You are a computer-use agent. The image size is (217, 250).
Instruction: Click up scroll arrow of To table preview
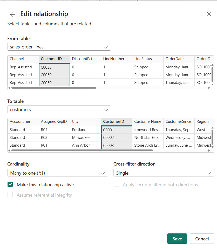click(213, 128)
